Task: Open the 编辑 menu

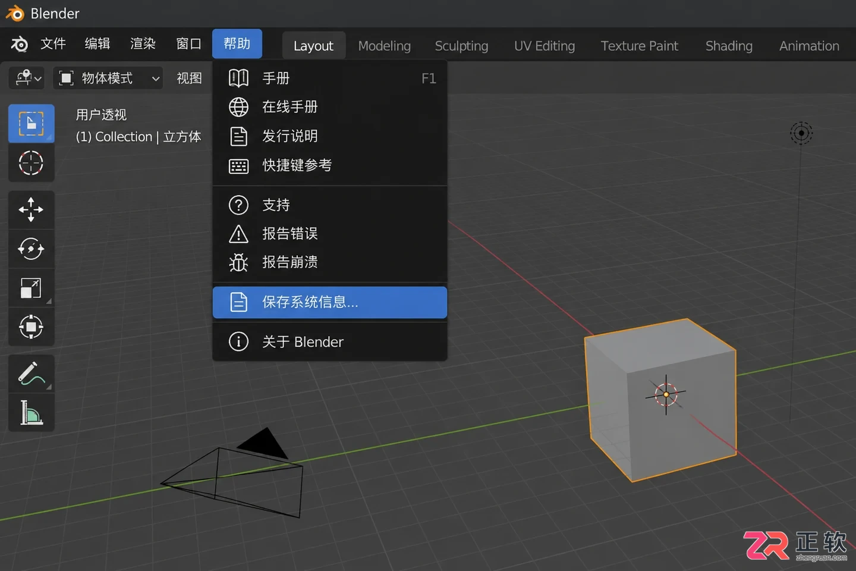Action: [x=97, y=44]
